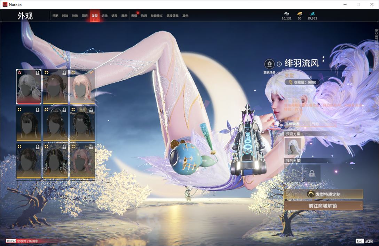379x246 pixels.
Task: Switch to the 面容 tab
Action: 85,16
